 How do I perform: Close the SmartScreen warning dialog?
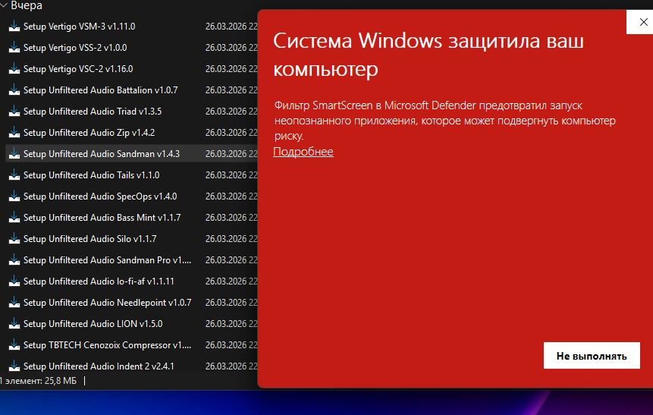[638, 22]
